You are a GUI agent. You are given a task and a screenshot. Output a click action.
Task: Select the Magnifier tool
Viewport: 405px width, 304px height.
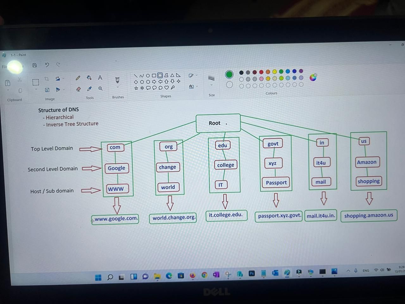point(101,89)
